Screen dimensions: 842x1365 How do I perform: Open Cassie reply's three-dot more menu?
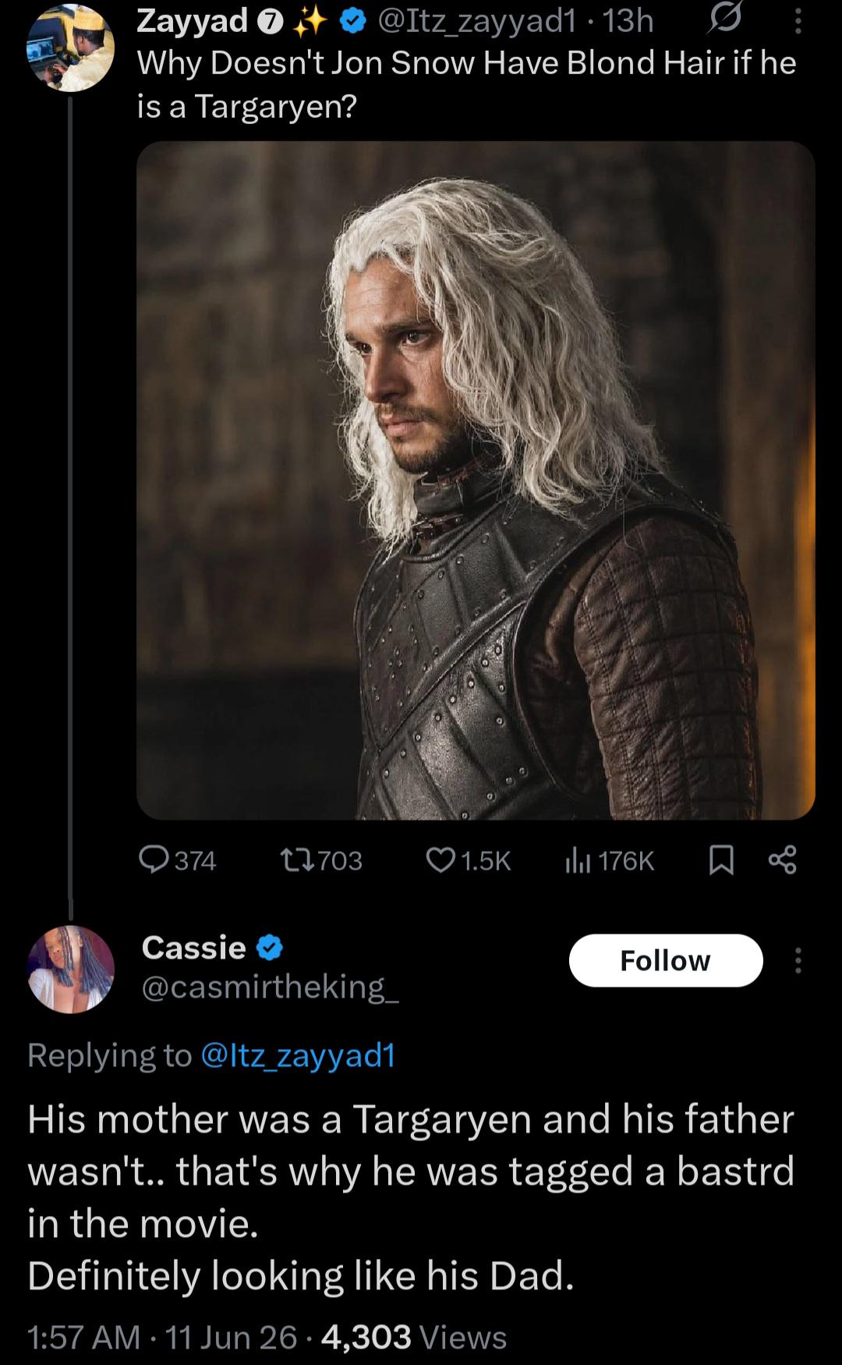coord(797,960)
